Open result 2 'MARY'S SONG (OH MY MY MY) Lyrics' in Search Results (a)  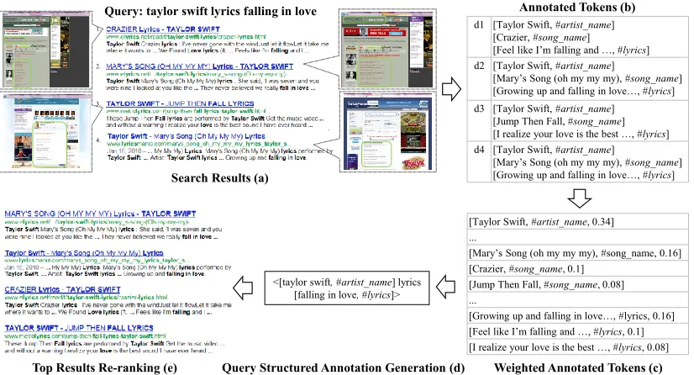tap(199, 66)
